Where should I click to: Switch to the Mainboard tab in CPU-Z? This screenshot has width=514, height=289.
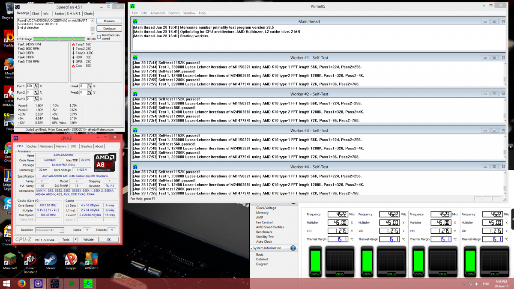coord(47,146)
